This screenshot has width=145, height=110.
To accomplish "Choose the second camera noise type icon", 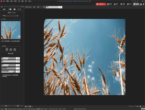I will coord(11,49).
